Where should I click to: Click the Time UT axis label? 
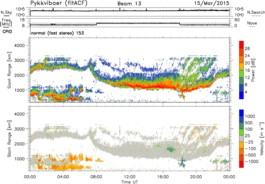(130, 182)
